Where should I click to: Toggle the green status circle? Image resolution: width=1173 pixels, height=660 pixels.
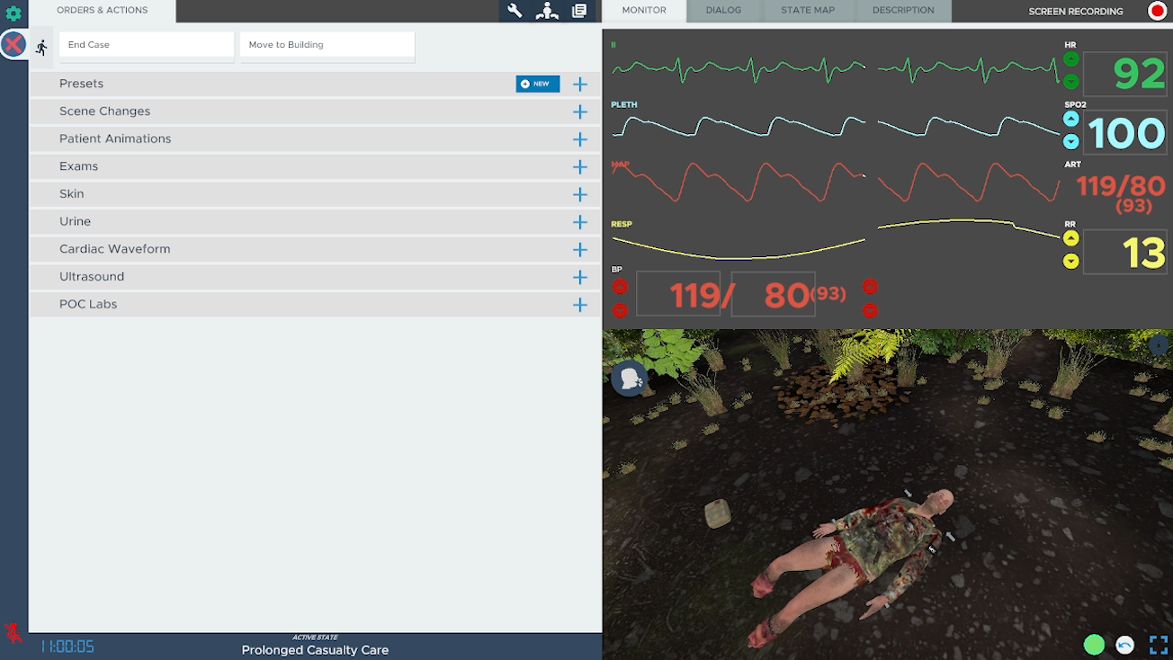(x=1094, y=645)
